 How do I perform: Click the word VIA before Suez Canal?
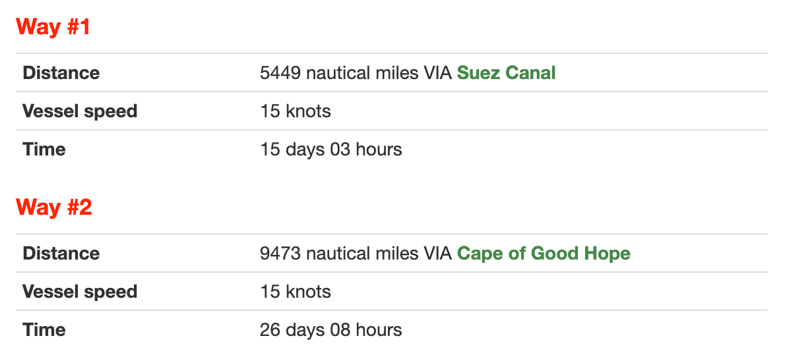click(x=438, y=73)
